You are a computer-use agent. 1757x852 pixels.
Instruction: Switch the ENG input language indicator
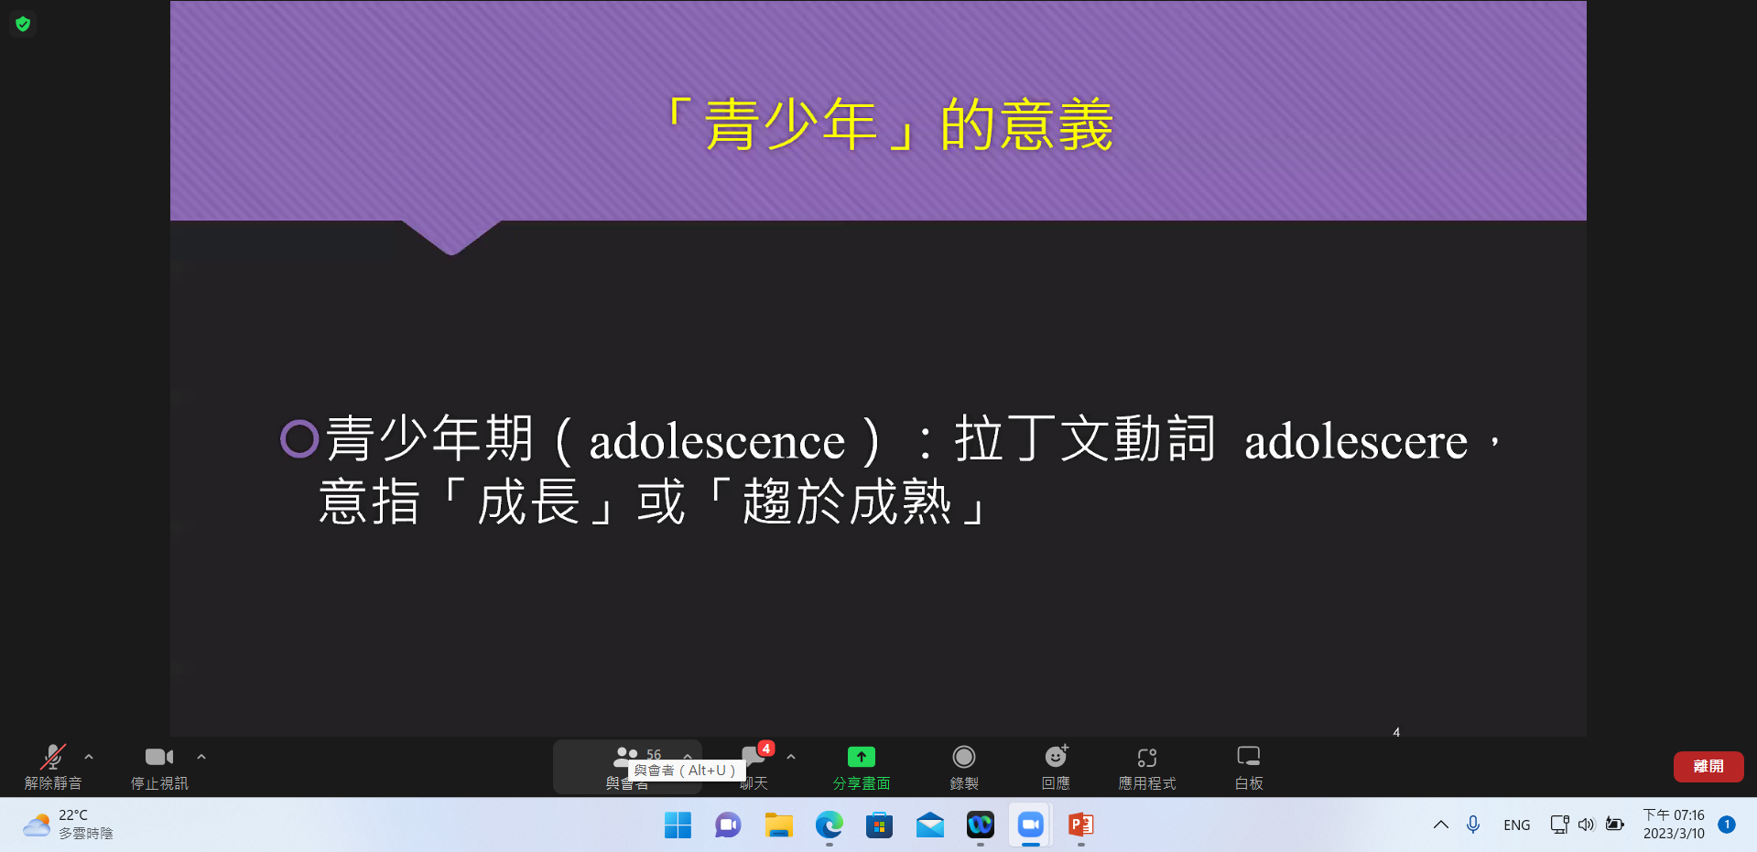click(x=1516, y=825)
